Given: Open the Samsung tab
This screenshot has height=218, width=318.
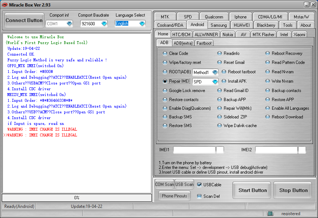Looking at the screenshot, I should [219, 25].
